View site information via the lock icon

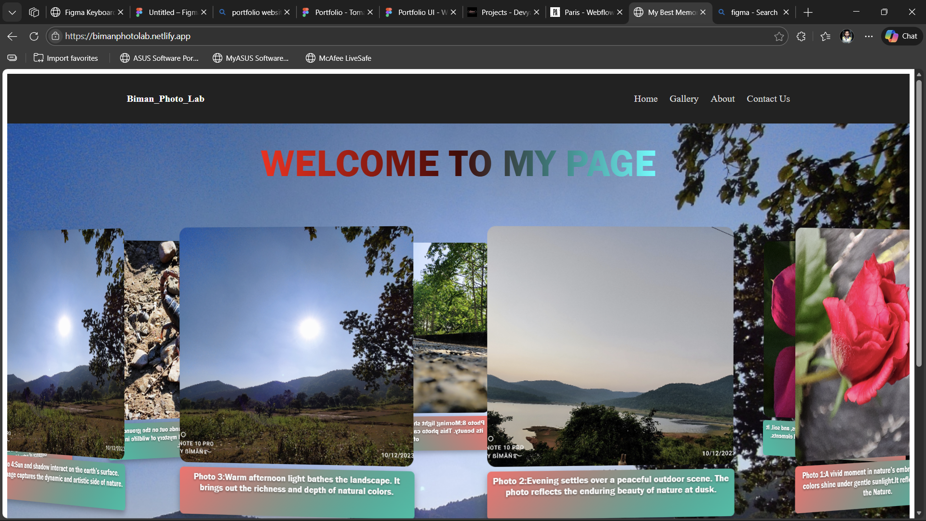click(x=55, y=36)
